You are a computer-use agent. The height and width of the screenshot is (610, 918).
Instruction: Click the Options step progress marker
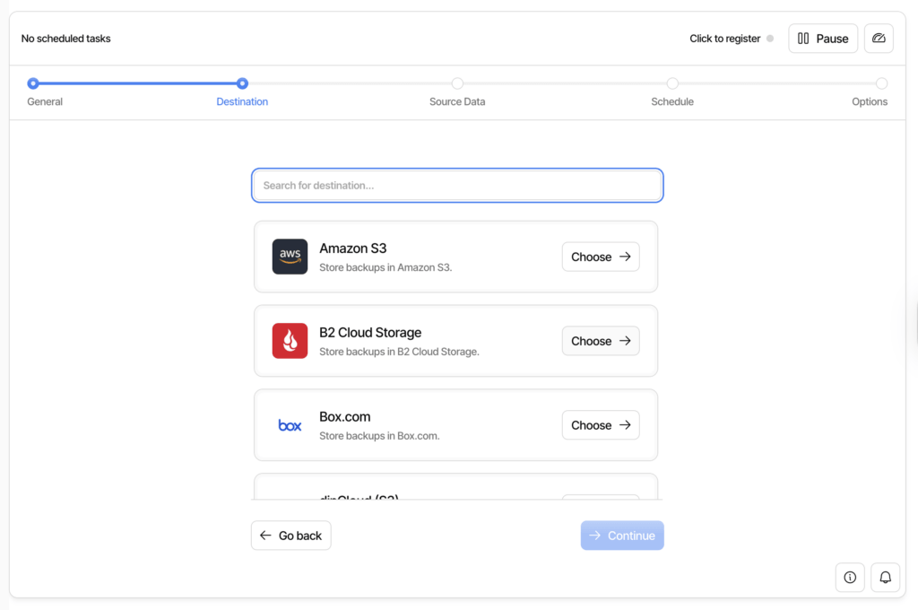coord(882,83)
